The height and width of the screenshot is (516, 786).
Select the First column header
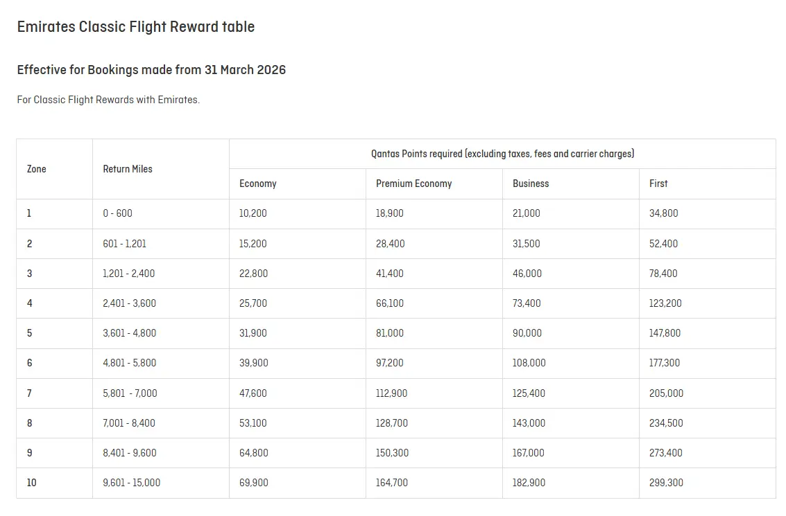pyautogui.click(x=658, y=184)
